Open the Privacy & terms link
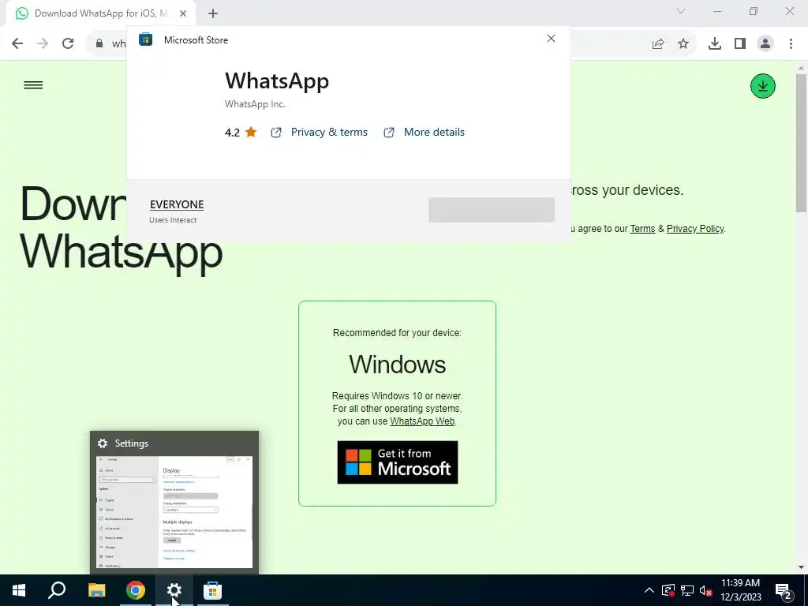 [x=329, y=132]
